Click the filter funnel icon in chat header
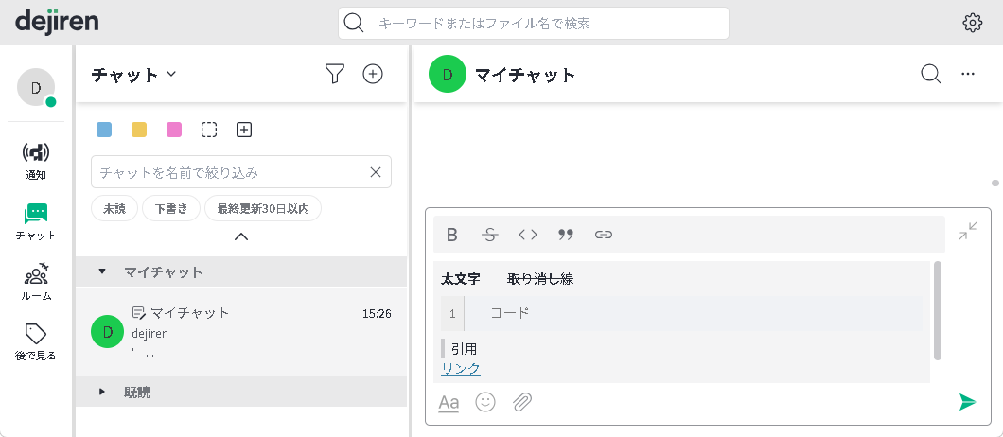This screenshot has width=1003, height=437. click(334, 74)
